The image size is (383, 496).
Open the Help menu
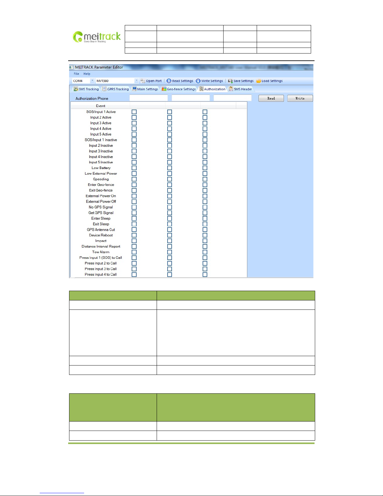click(87, 74)
